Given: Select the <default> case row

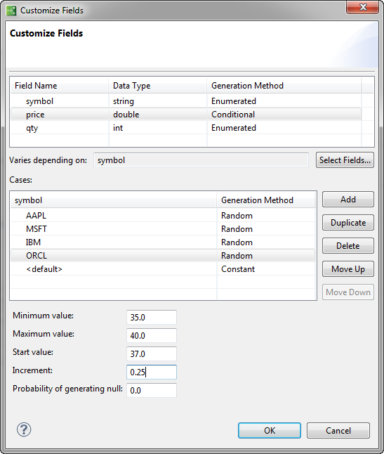Looking at the screenshot, I should click(x=163, y=269).
